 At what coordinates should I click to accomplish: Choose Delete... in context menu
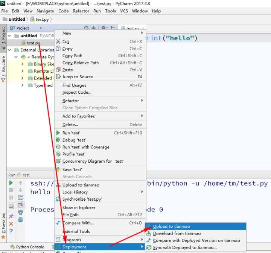coord(100,125)
